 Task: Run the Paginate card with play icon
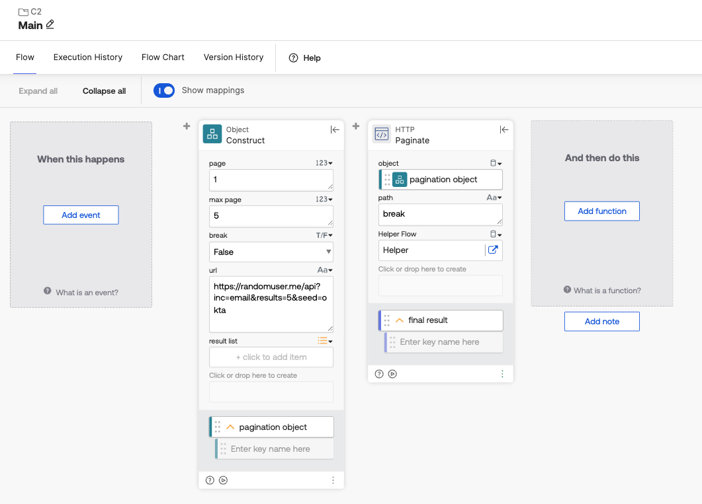pyautogui.click(x=392, y=374)
